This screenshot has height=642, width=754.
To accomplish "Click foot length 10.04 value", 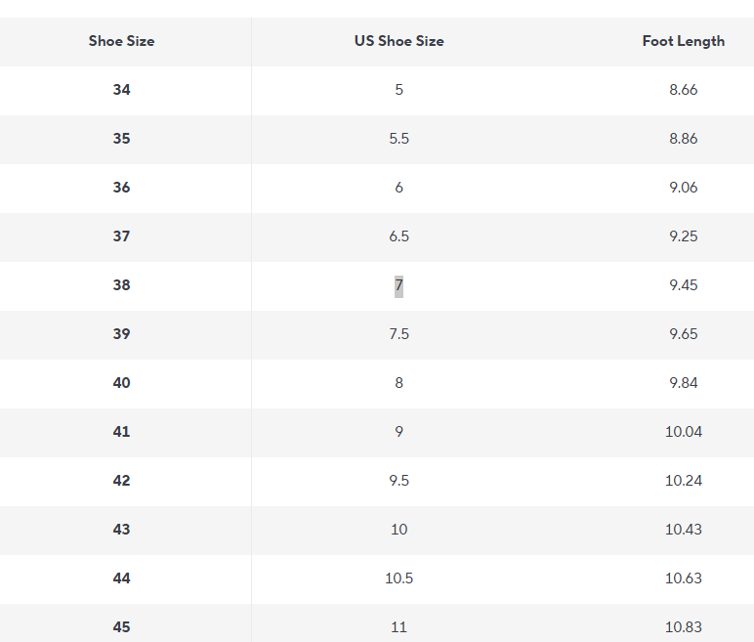I will pos(683,432).
